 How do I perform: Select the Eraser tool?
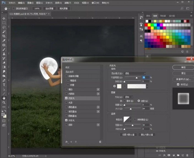[x=4, y=63]
